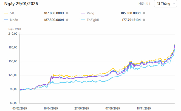This screenshot has height=111, width=181.
Task: Click info icon beside Thế giới price
Action: tap(144, 20)
